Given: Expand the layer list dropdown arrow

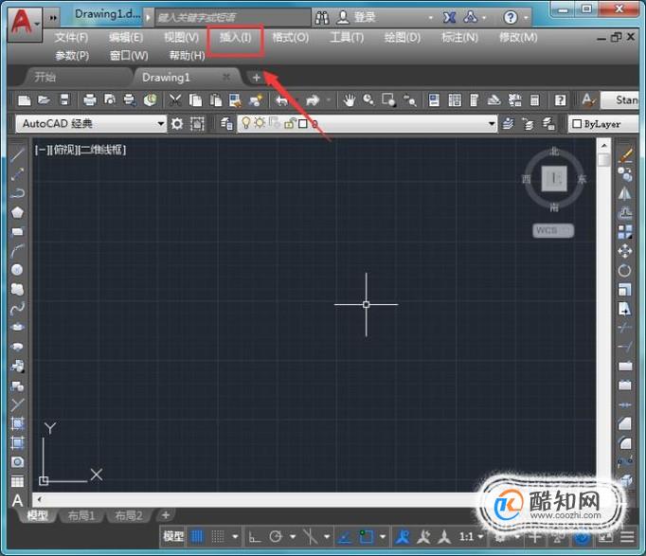Looking at the screenshot, I should [492, 123].
